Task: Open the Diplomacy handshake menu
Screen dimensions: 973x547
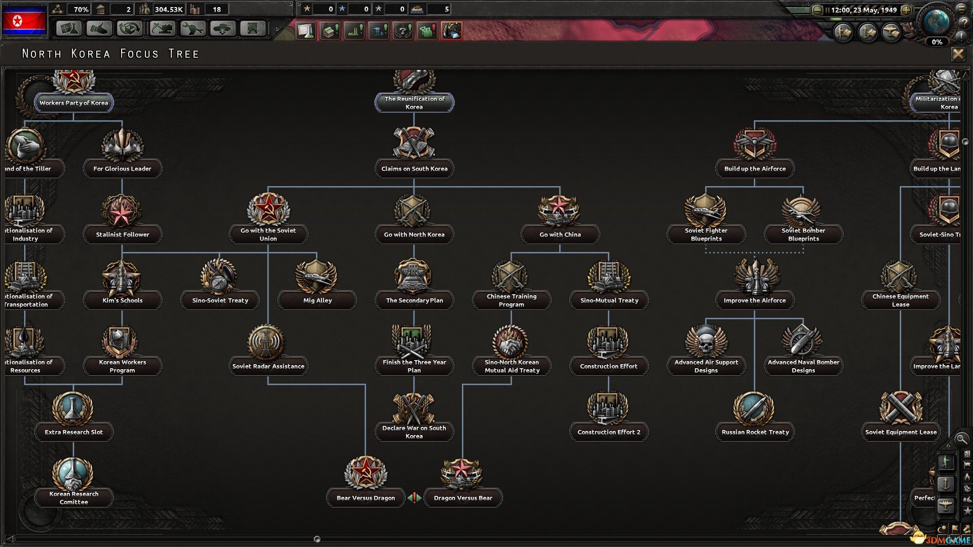Action: pos(99,28)
